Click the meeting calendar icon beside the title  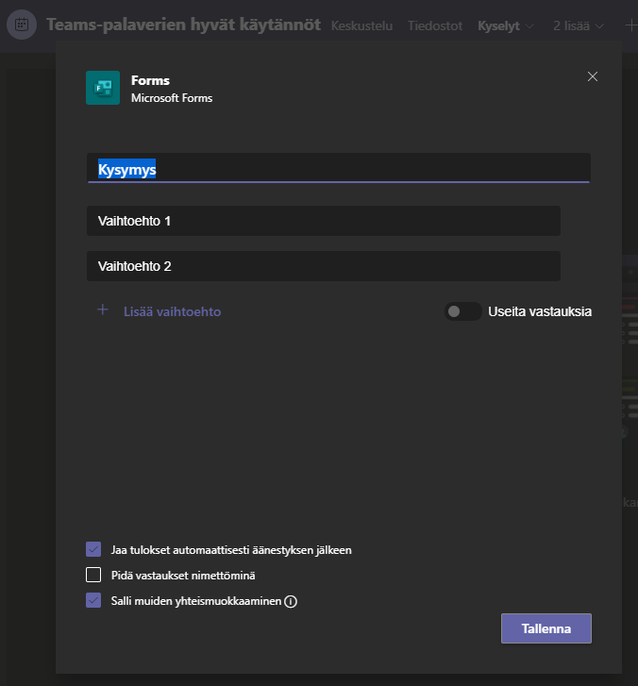(22, 25)
